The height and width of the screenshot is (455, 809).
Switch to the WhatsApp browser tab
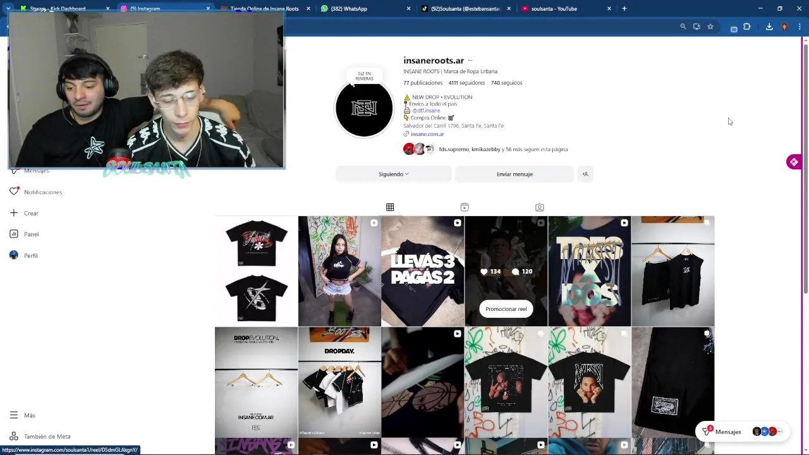(365, 9)
